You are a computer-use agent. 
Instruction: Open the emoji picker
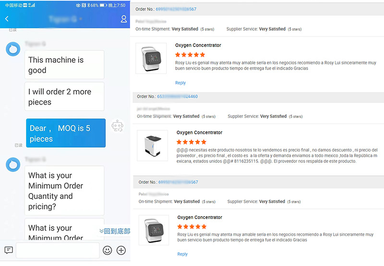(108, 250)
